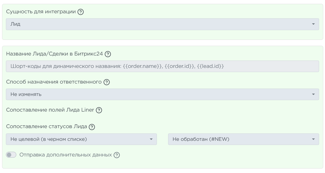The height and width of the screenshot is (173, 325).
Task: Open the Не обработан (#NEW) status dropdown
Action: [240, 139]
